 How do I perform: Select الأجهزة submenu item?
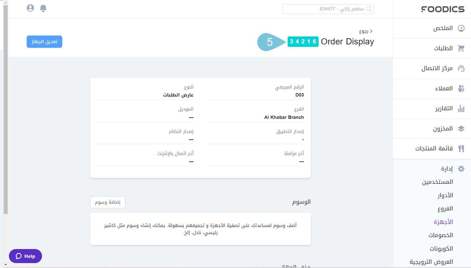click(443, 222)
